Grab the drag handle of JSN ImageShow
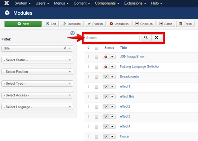 tap(89, 56)
